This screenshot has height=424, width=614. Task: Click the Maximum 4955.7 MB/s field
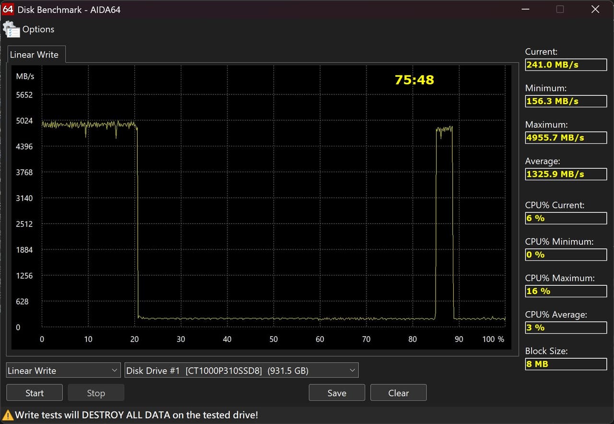tap(566, 138)
